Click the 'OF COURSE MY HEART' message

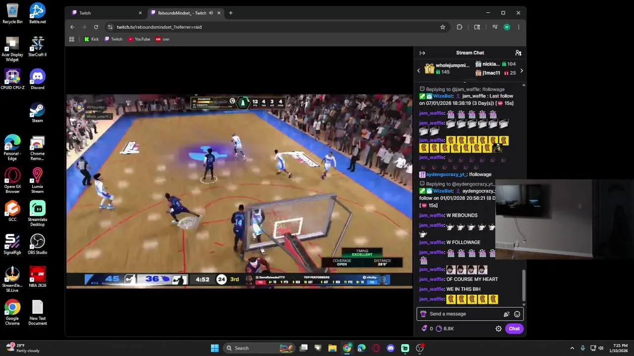coord(472,279)
